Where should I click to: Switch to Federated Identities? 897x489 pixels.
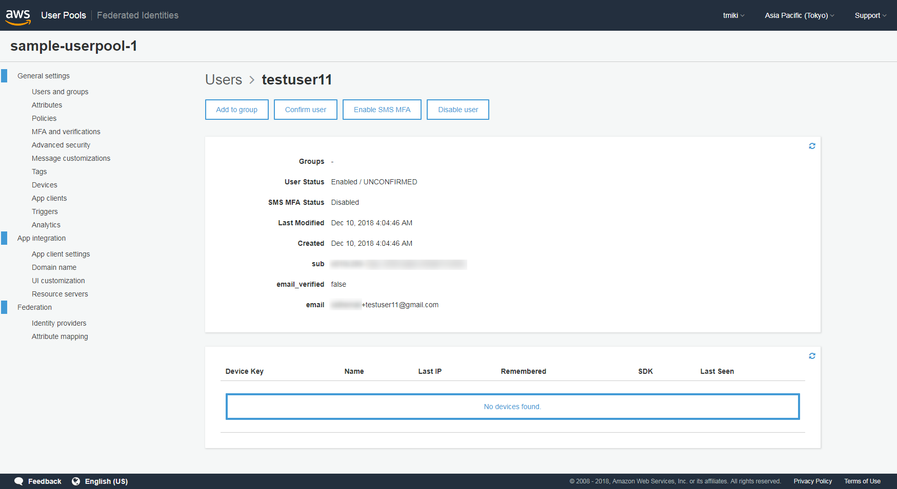137,15
